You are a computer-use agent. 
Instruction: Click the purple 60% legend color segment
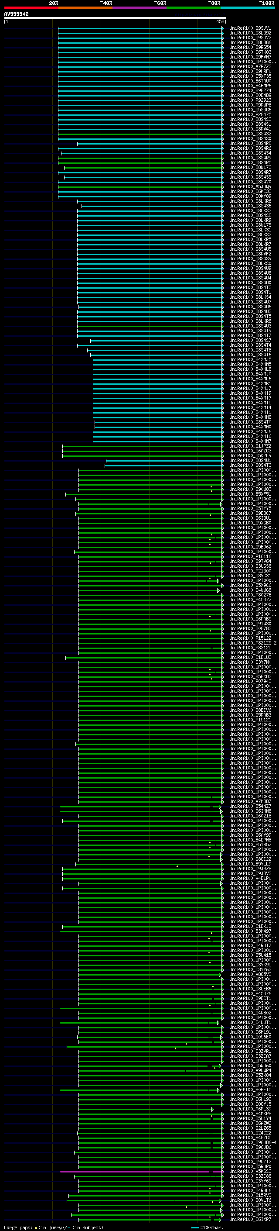(x=139, y=8)
